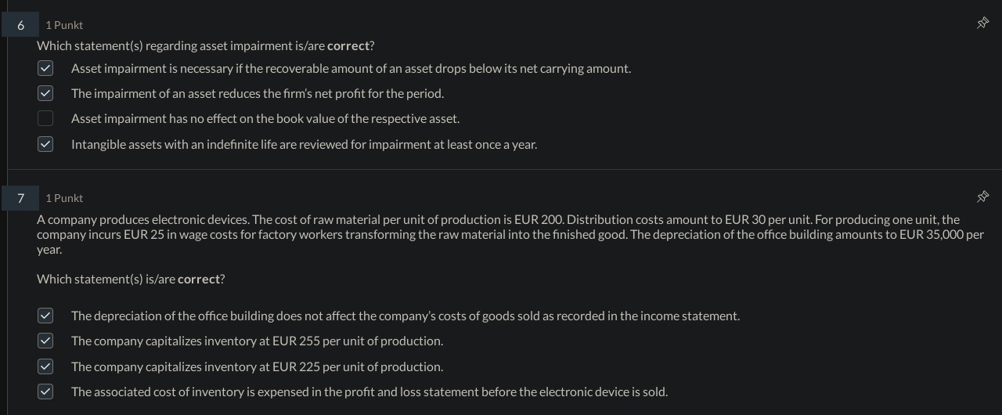This screenshot has height=415, width=1002.
Task: Check the box for 'no effect on book value'
Action: point(45,119)
